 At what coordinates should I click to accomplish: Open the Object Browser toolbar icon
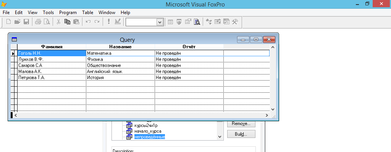click(217, 22)
